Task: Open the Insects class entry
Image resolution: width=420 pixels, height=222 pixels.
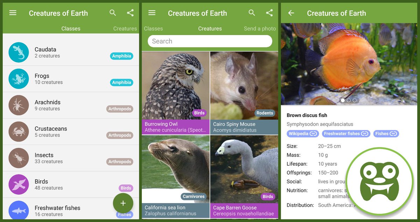Action: (71, 158)
